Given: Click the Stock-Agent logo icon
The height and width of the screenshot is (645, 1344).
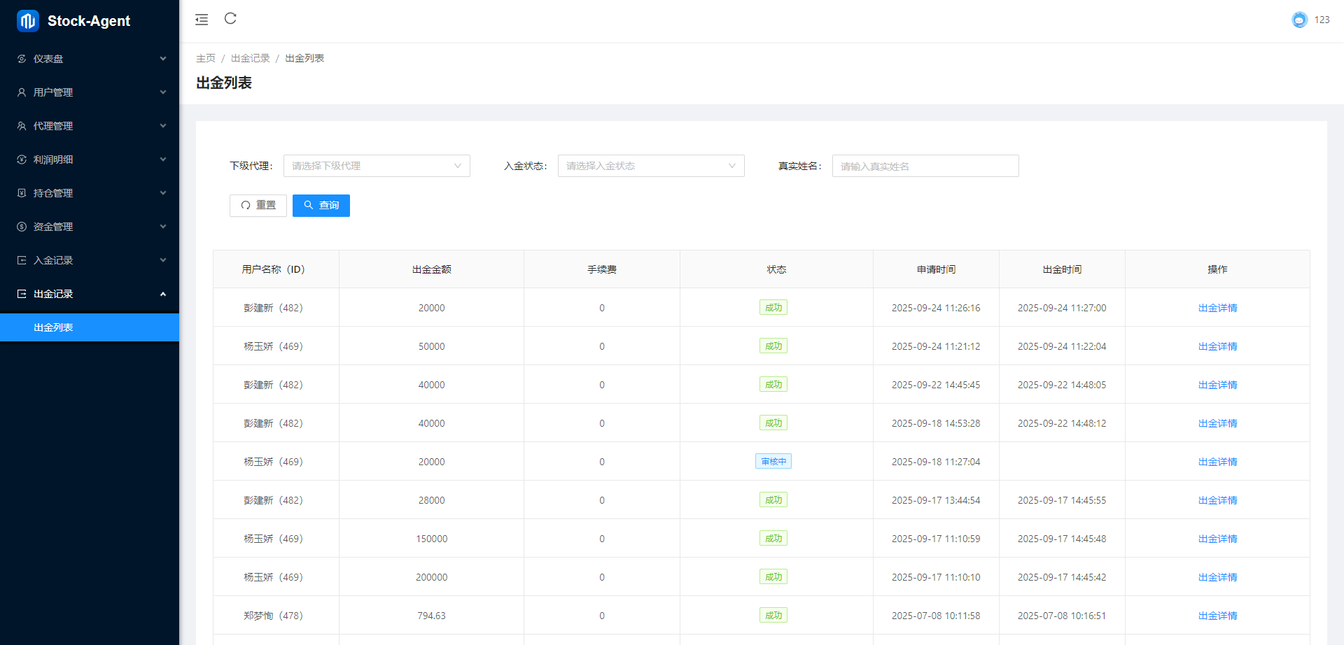Looking at the screenshot, I should tap(27, 21).
